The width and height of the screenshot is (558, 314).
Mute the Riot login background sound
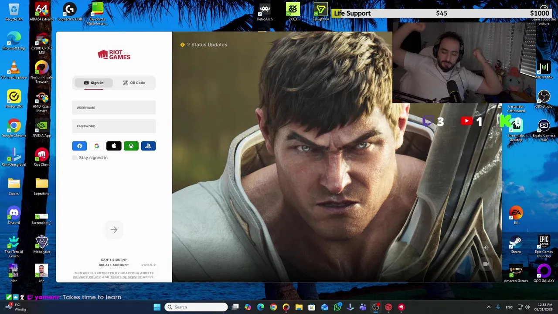pos(486,248)
